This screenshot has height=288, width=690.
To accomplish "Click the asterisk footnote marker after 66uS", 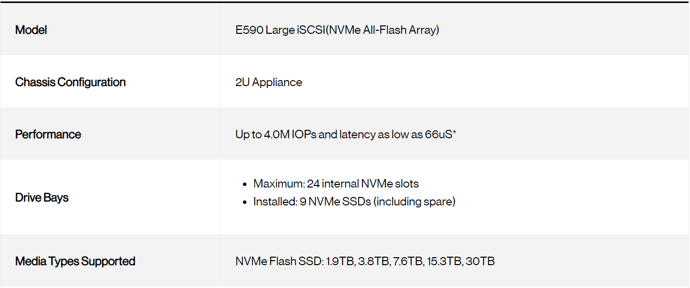I will (455, 133).
